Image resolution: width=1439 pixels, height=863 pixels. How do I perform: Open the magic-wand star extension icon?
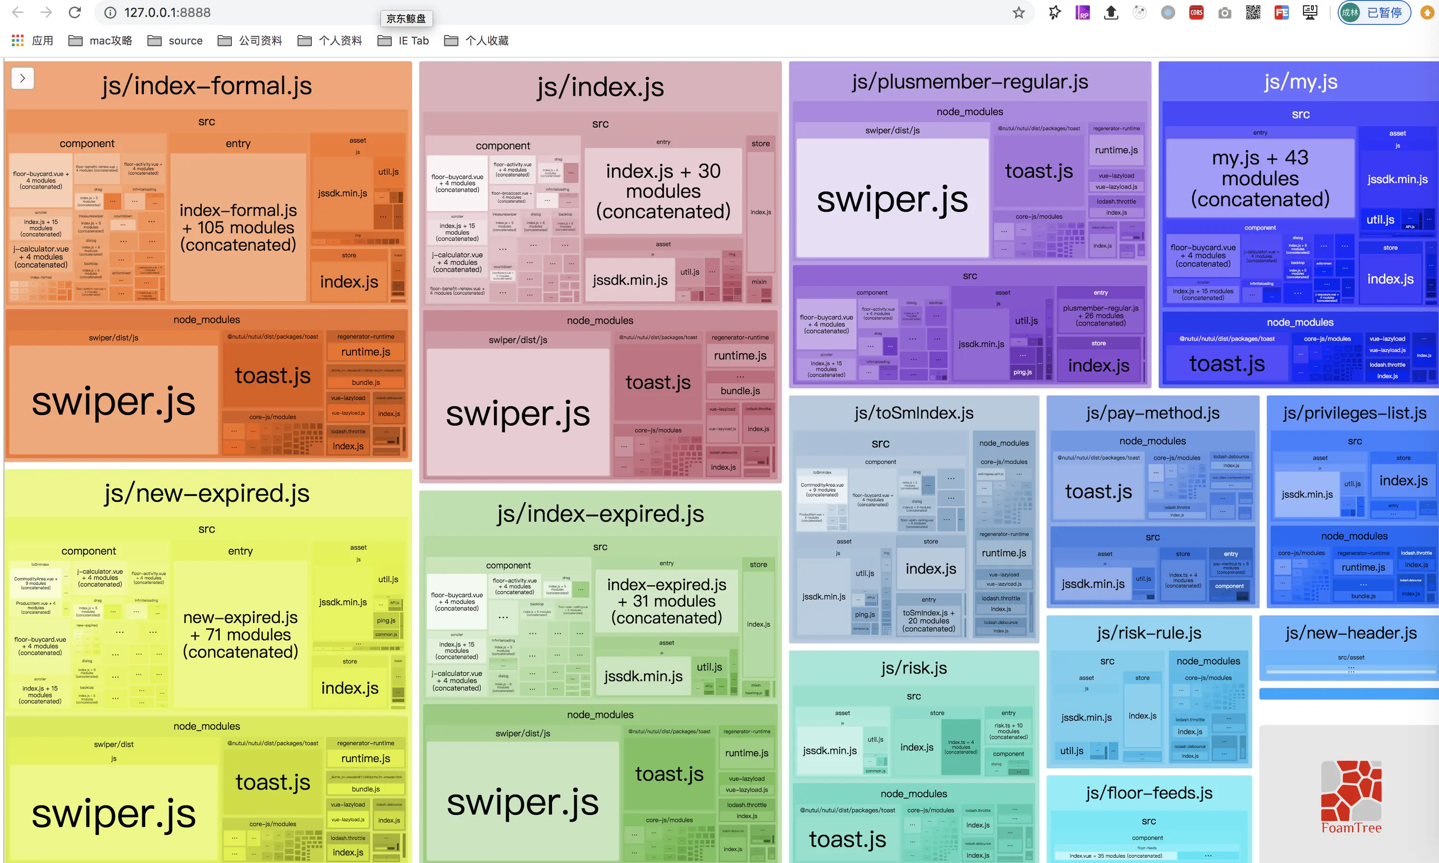(1055, 12)
